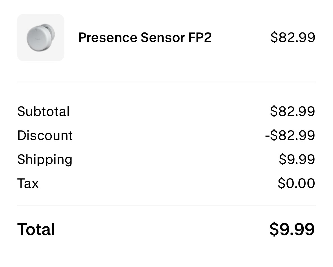Click the -$82.99 discount amount

(290, 135)
